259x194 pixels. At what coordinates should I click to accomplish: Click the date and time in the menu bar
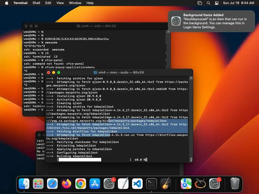(x=239, y=3)
